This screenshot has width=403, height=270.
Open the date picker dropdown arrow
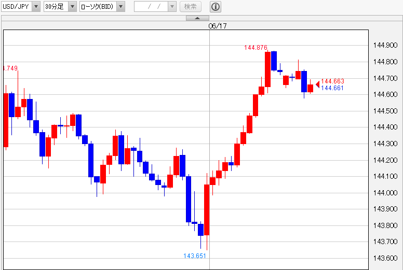[172, 7]
